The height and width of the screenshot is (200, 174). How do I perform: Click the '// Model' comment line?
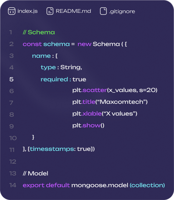point(35,173)
